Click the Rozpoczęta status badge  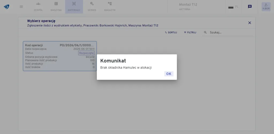pos(86,53)
